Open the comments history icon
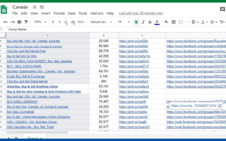Viewport: 226px width, 141px height. click(223, 10)
